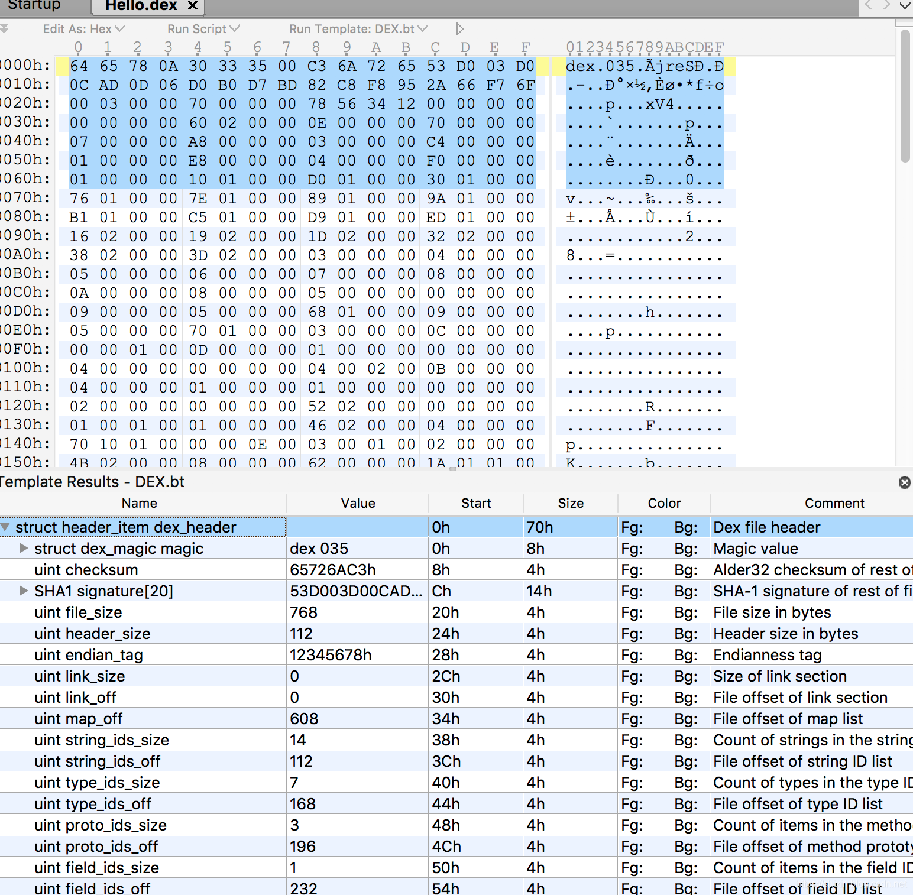Select the uint type_ids_size row
Image resolution: width=913 pixels, height=895 pixels.
click(x=456, y=782)
